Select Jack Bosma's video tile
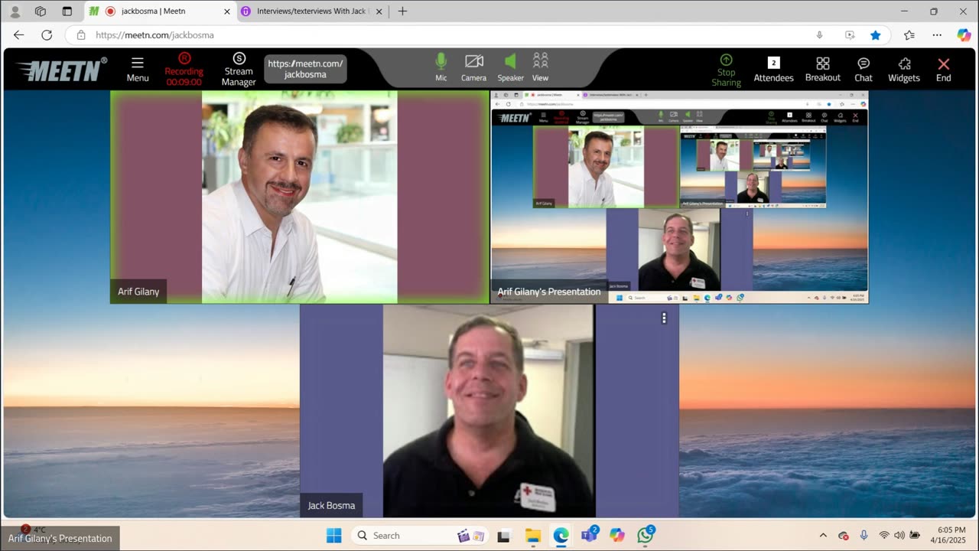 pyautogui.click(x=489, y=411)
